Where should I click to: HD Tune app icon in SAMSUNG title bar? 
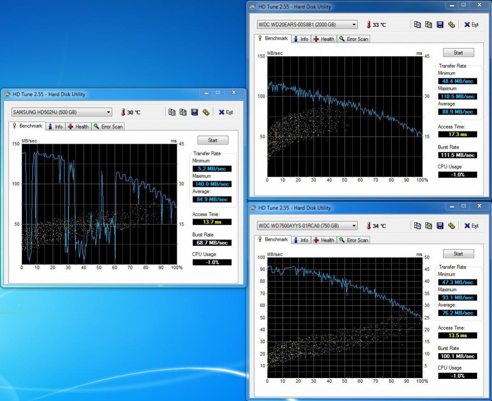coord(7,94)
